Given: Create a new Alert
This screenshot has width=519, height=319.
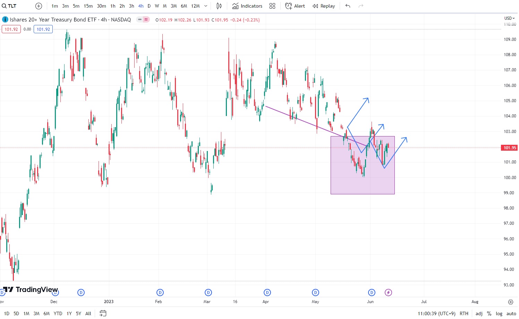Looking at the screenshot, I should coord(295,6).
